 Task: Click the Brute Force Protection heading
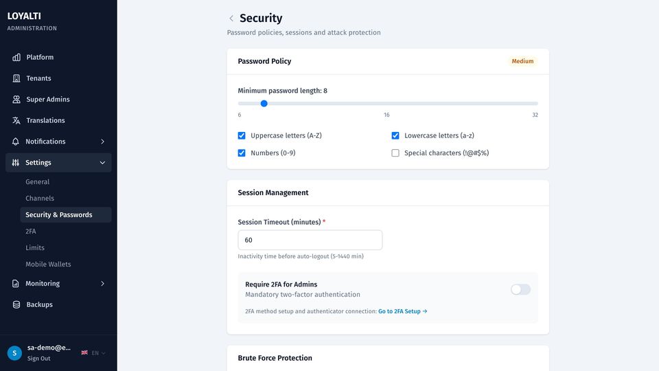[x=275, y=358]
